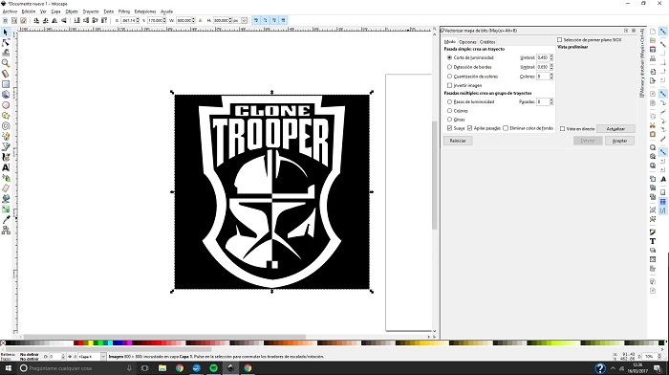The height and width of the screenshot is (375, 669).
Task: Select the Star polygon tool
Action: click(6, 116)
